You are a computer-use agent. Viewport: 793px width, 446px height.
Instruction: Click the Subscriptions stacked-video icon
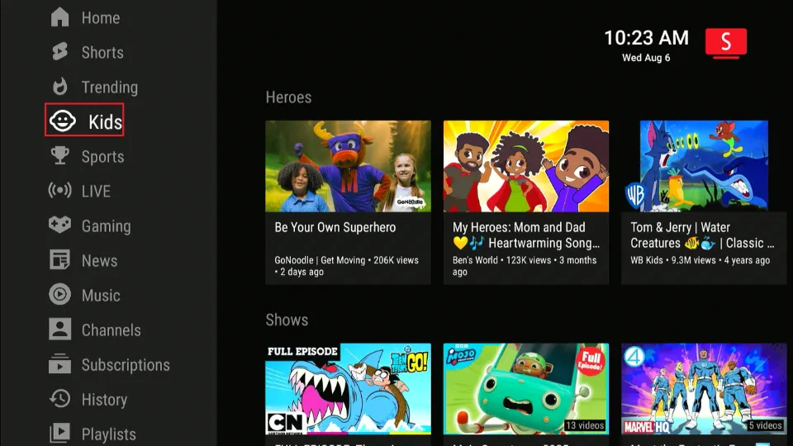click(x=59, y=364)
